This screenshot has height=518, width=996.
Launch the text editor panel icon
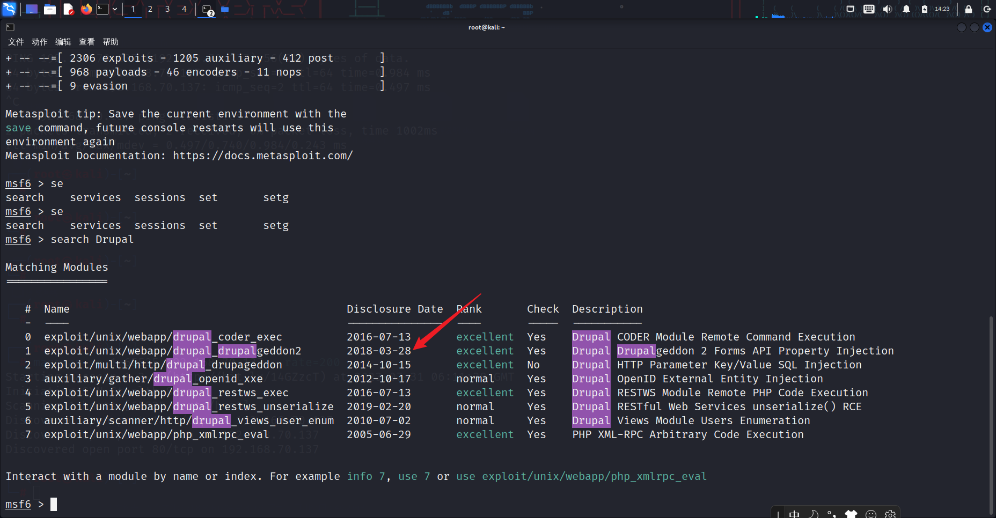(x=68, y=9)
